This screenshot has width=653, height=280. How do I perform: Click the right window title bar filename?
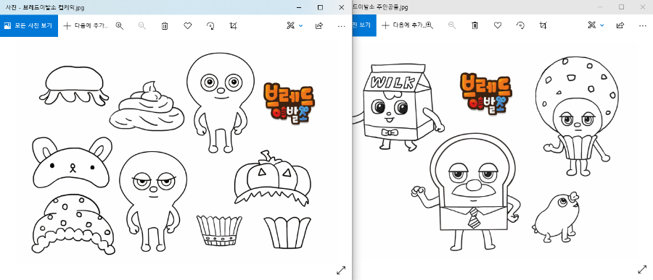(x=380, y=7)
